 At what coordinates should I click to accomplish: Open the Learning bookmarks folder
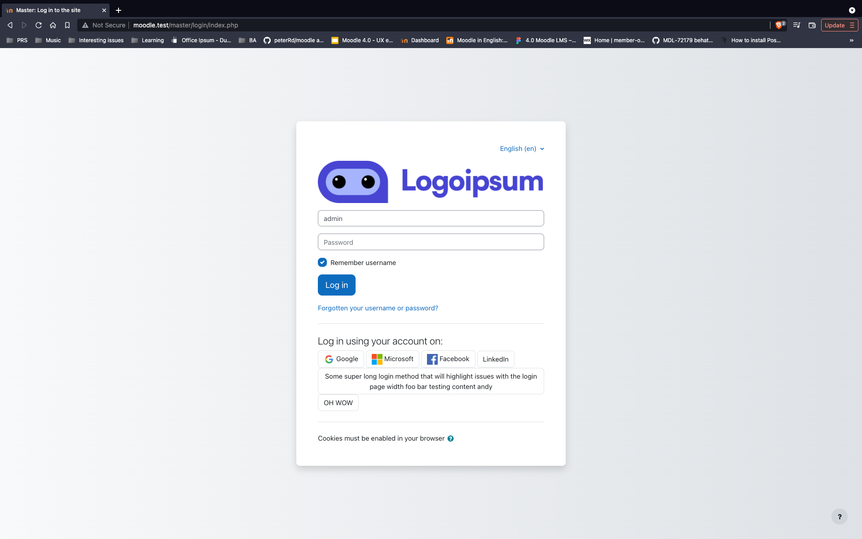[148, 40]
